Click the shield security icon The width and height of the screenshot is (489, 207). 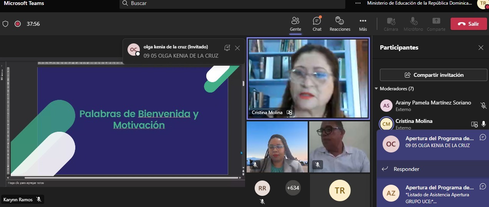pyautogui.click(x=5, y=24)
